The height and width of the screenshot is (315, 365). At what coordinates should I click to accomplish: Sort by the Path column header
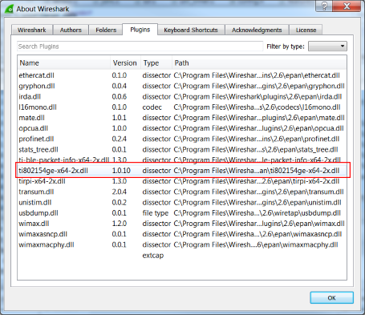click(x=259, y=63)
